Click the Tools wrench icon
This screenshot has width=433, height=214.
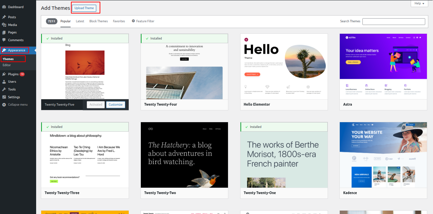4,89
